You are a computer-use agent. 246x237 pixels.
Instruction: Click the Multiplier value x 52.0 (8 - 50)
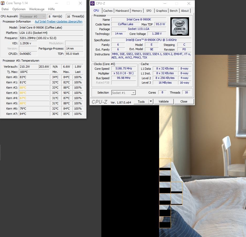(124, 73)
